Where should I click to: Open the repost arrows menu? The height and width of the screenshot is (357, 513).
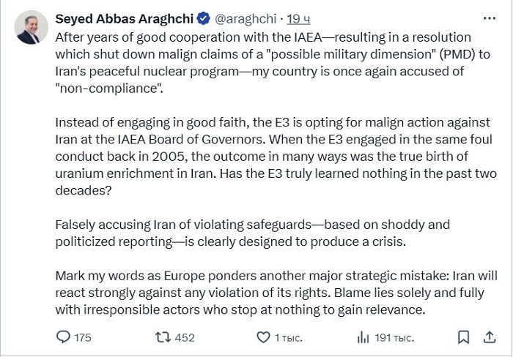pos(163,337)
